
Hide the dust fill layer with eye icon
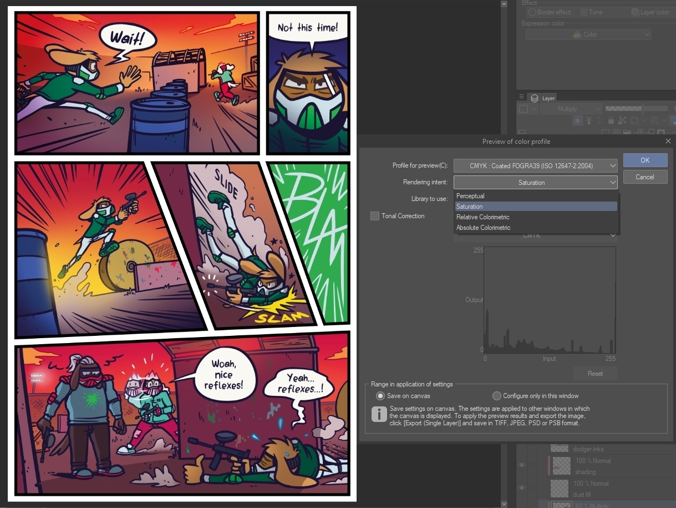pyautogui.click(x=522, y=487)
